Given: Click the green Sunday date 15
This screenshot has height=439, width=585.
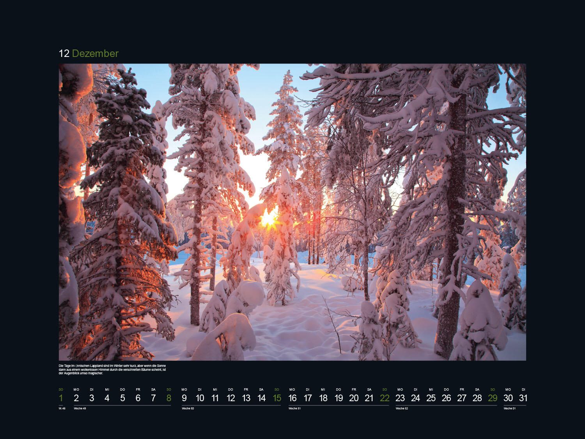Looking at the screenshot, I should tap(277, 398).
